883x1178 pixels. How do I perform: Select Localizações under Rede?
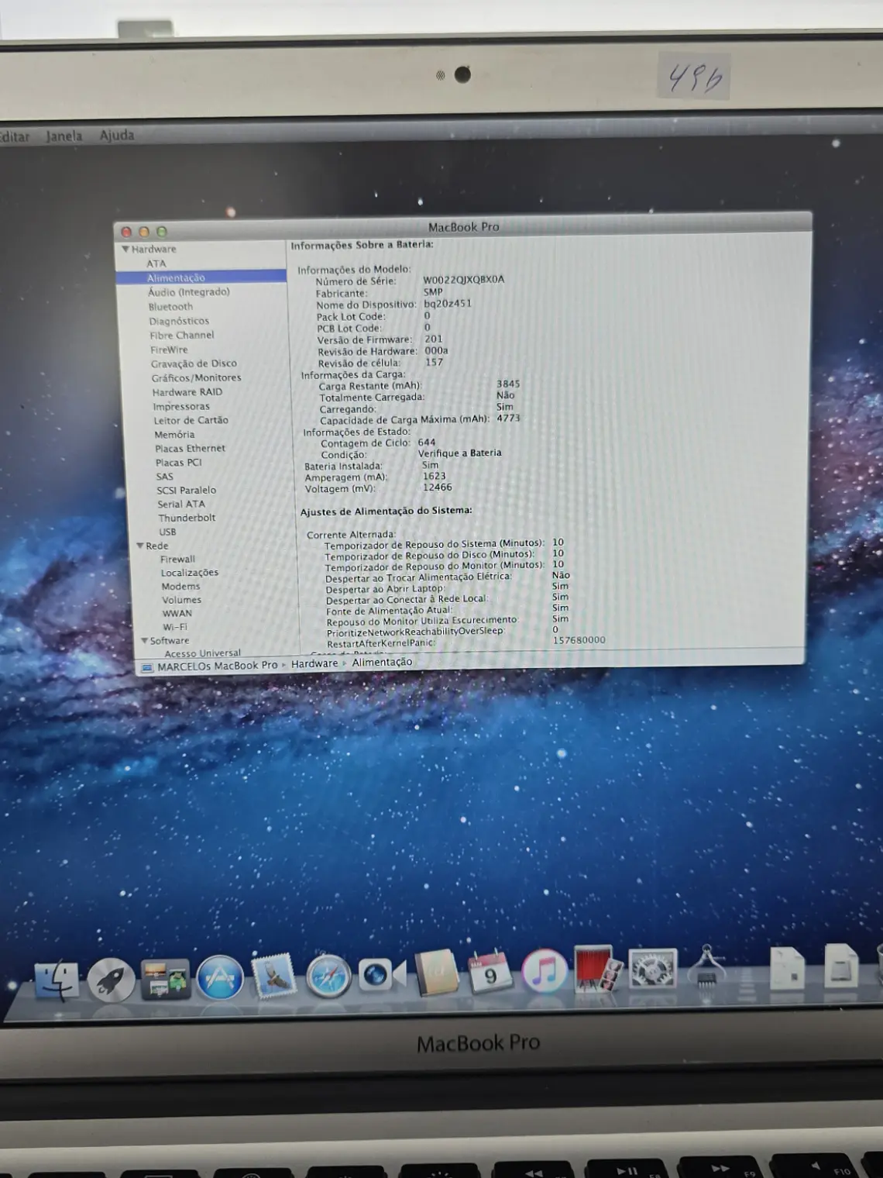click(x=190, y=573)
